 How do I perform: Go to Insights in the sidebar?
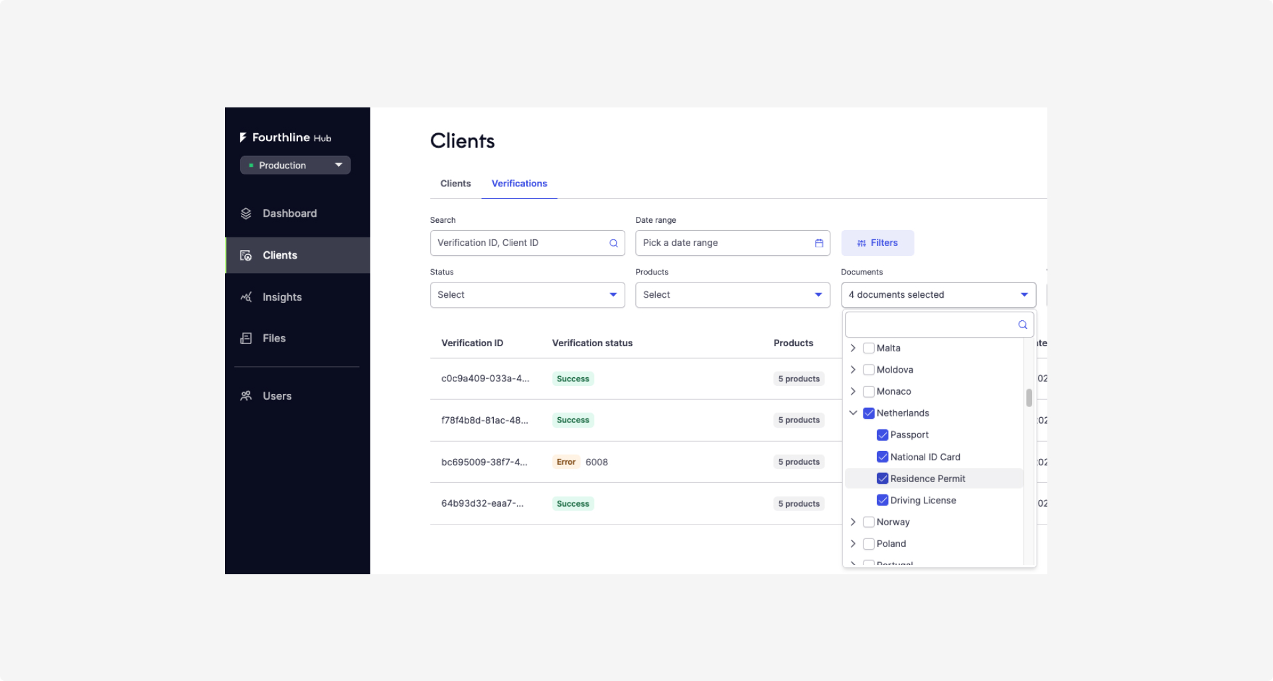pyautogui.click(x=297, y=297)
